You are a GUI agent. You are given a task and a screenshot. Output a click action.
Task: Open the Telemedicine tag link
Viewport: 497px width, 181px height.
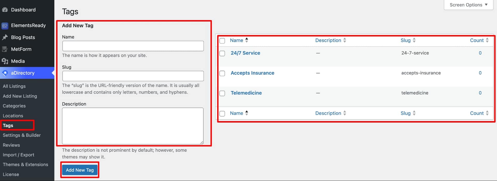[x=246, y=93]
